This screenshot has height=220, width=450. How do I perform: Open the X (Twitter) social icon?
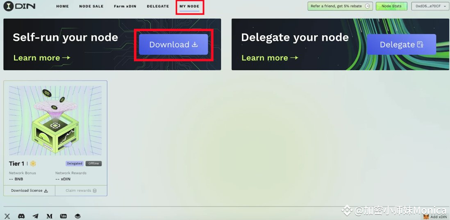click(7, 216)
